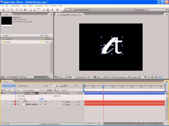Click the Interpret Footage icon in Project panel
The image size is (169, 126).
(x=2, y=77)
